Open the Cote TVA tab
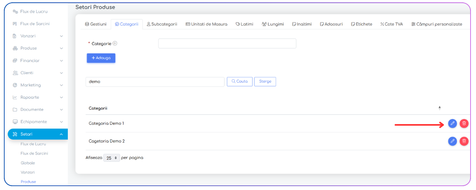476x190 pixels. 391,24
